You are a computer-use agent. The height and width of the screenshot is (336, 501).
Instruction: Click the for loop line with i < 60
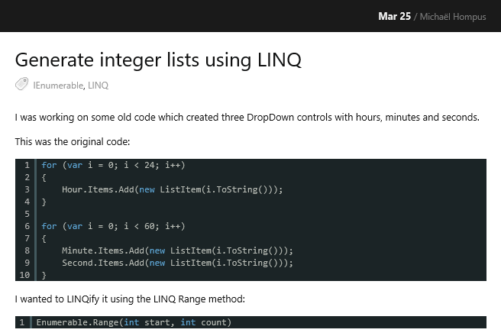coord(113,226)
